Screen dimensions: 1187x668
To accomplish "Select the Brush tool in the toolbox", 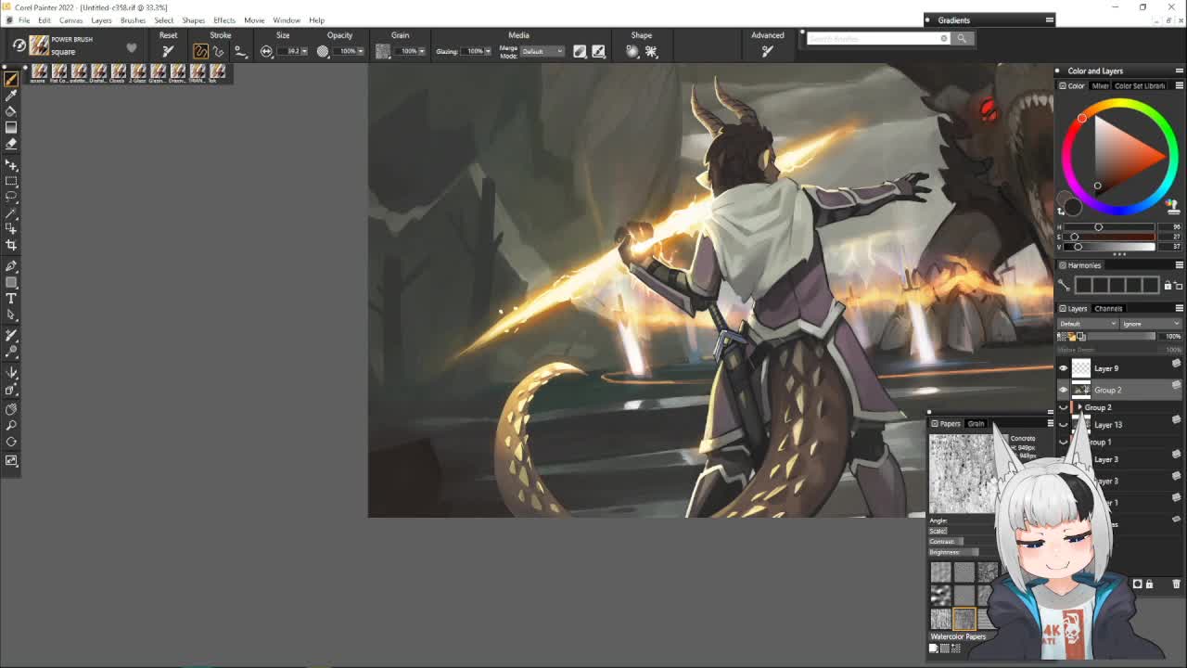I will [x=11, y=80].
